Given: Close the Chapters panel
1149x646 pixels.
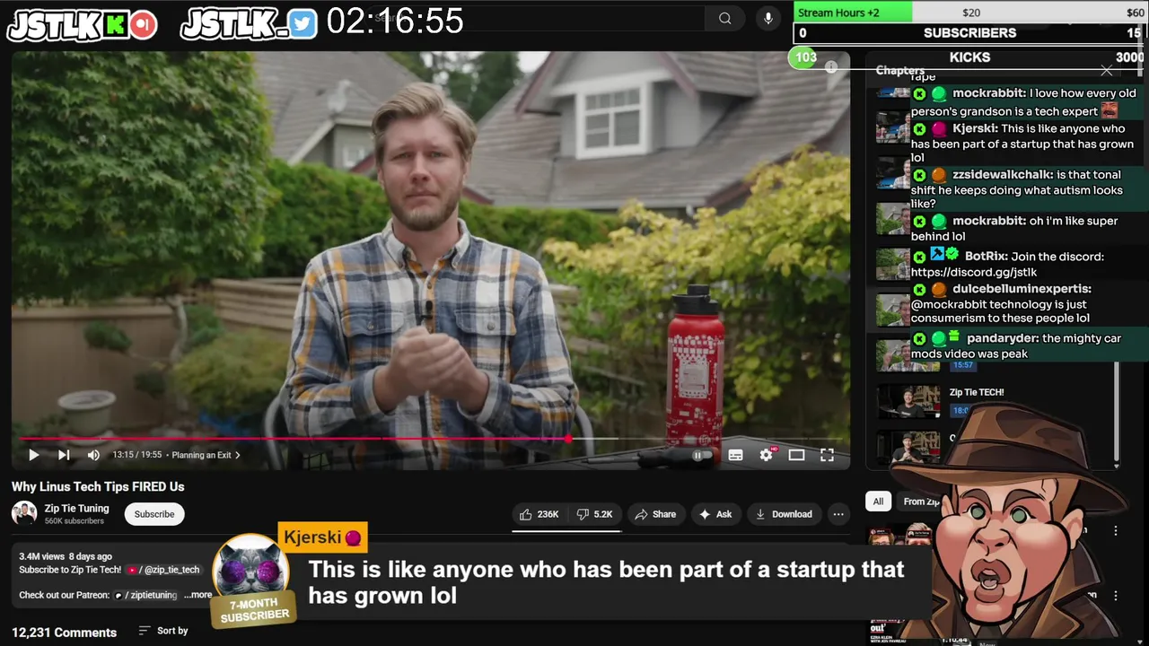Looking at the screenshot, I should (1107, 70).
